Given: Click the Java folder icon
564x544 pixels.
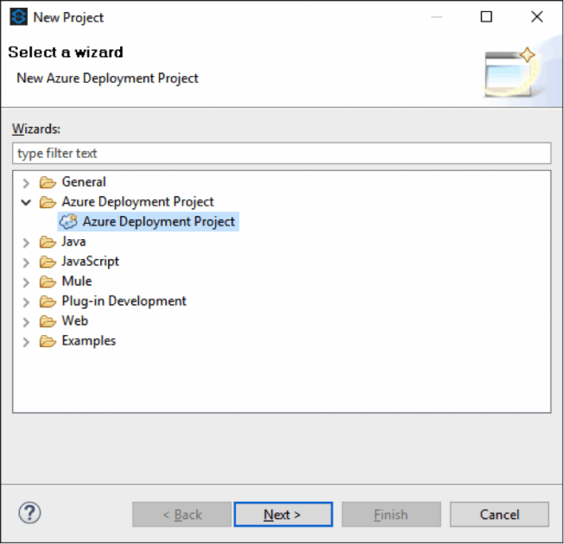Looking at the screenshot, I should tap(48, 242).
